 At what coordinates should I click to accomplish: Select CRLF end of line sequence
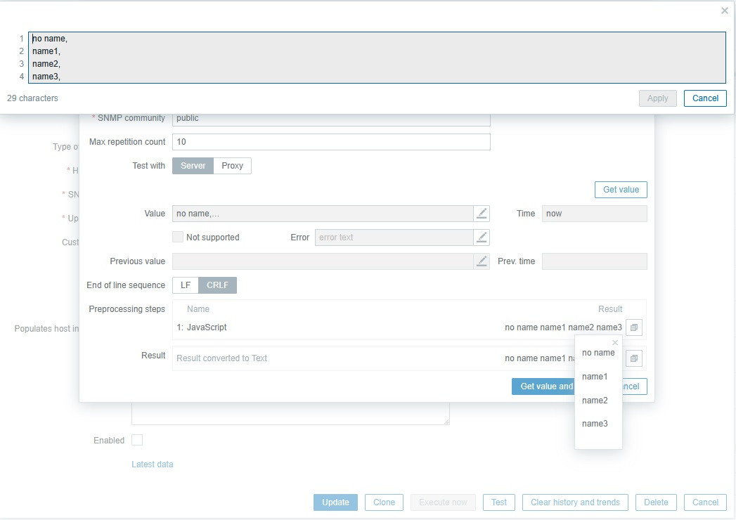coord(217,285)
